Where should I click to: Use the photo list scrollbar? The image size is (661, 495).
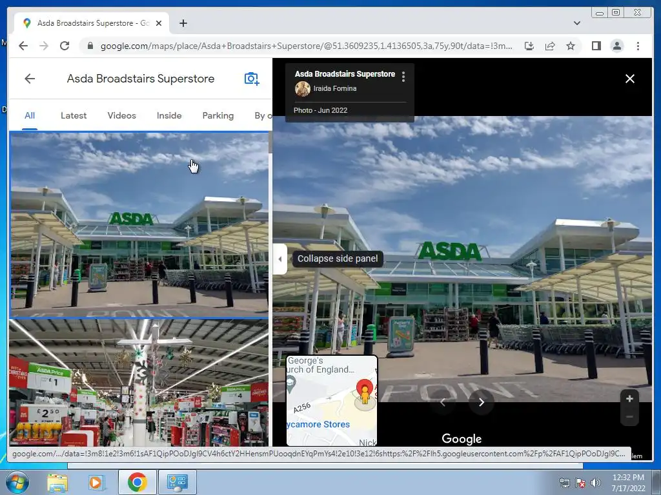point(270,143)
